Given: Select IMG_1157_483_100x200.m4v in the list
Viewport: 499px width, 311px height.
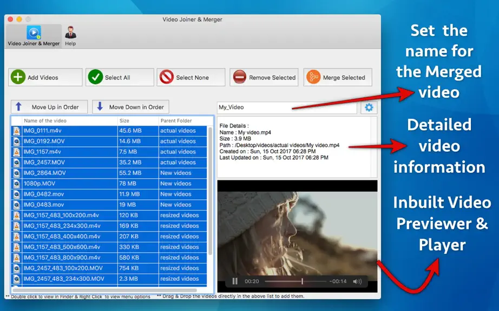Looking at the screenshot, I should coord(109,215).
